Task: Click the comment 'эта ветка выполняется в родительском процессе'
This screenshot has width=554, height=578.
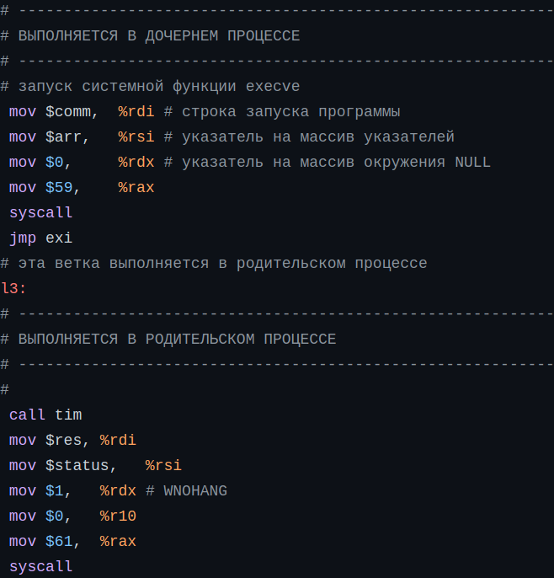Action: [222, 264]
